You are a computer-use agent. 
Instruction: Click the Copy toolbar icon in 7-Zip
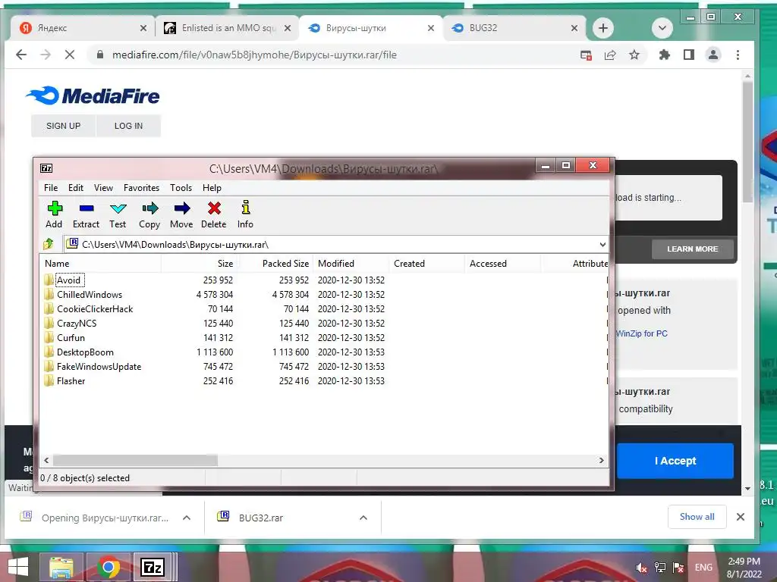(149, 214)
